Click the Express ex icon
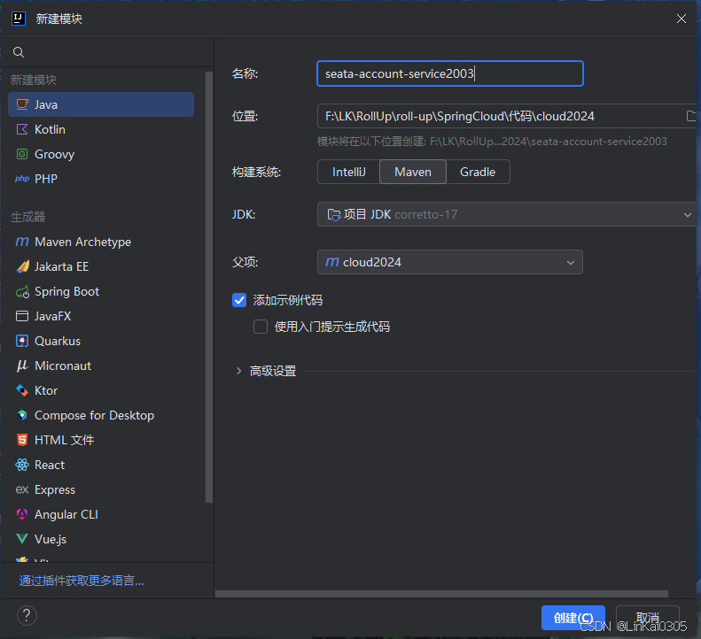This screenshot has height=639, width=701. pyautogui.click(x=22, y=489)
